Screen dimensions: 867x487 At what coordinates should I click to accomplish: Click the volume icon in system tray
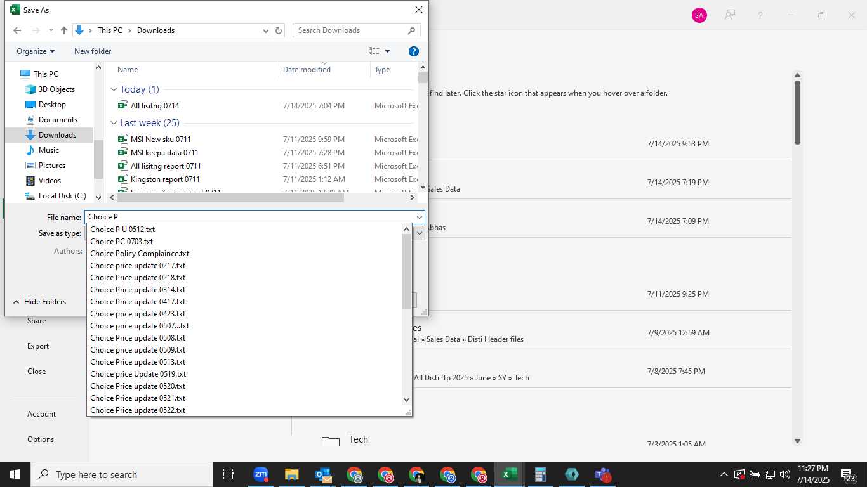click(x=785, y=474)
